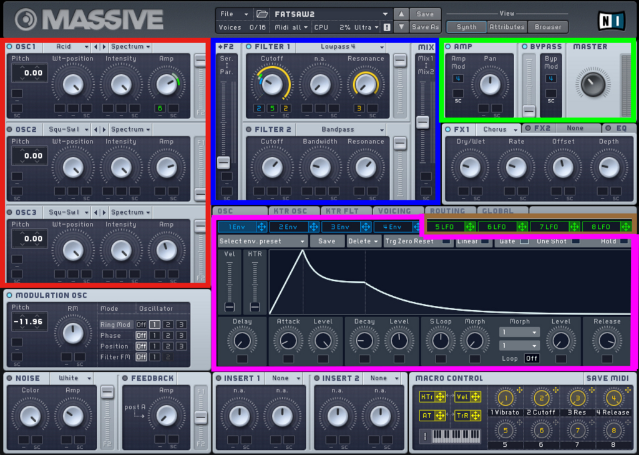
Task: Click the mini keyboard icon in Macro Control
Action: 450,437
